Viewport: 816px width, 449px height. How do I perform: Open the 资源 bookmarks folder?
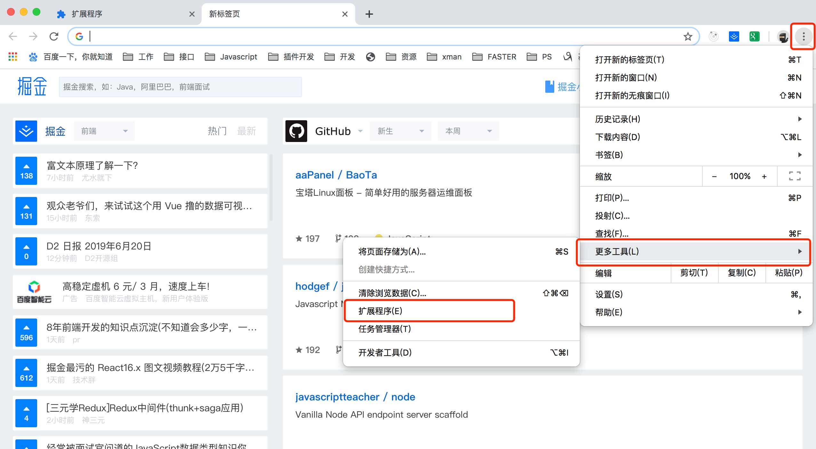(x=401, y=57)
